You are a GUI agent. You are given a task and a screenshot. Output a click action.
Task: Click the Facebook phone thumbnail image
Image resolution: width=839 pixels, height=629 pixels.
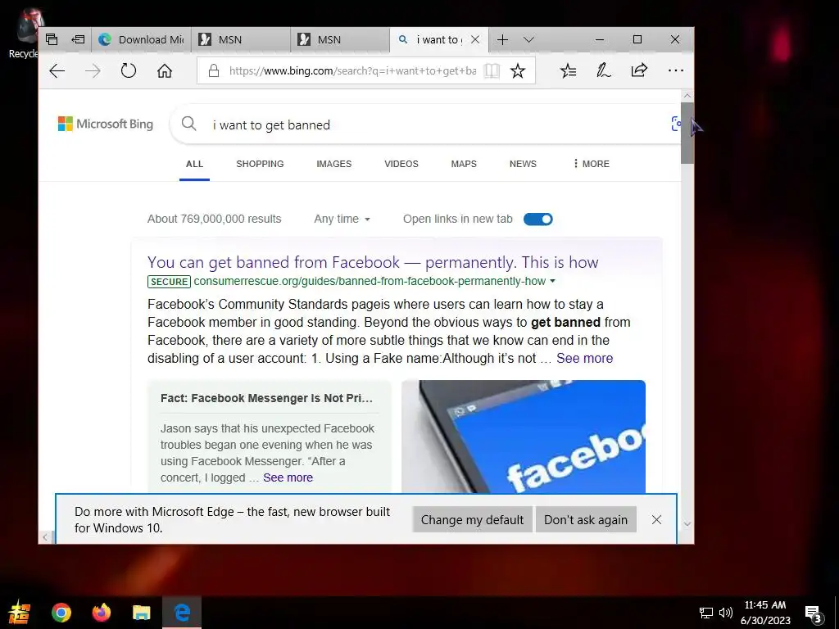click(x=524, y=437)
